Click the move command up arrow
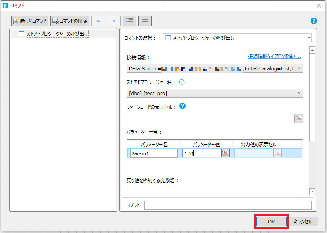 click(98, 20)
